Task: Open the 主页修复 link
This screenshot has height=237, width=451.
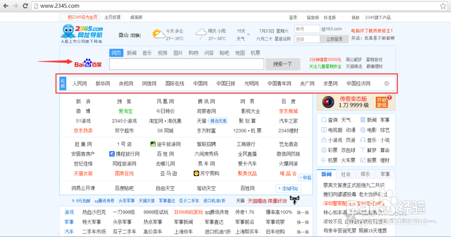Action: coord(112,17)
